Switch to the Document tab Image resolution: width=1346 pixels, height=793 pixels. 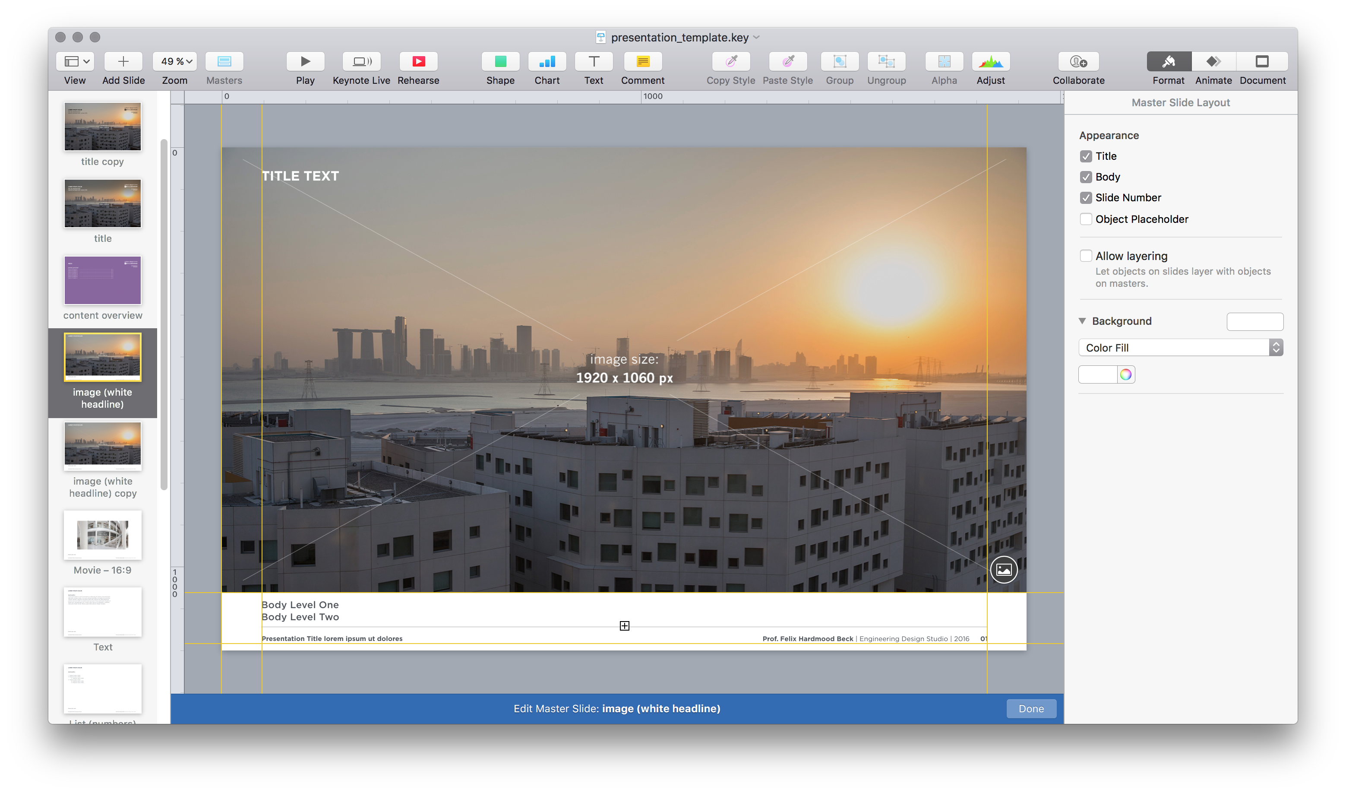[x=1262, y=61]
